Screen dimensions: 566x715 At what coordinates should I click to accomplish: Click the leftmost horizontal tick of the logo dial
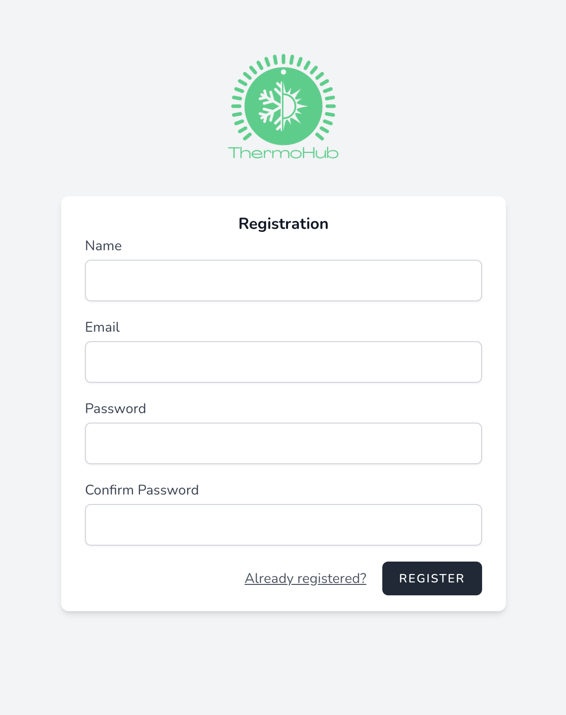[236, 106]
